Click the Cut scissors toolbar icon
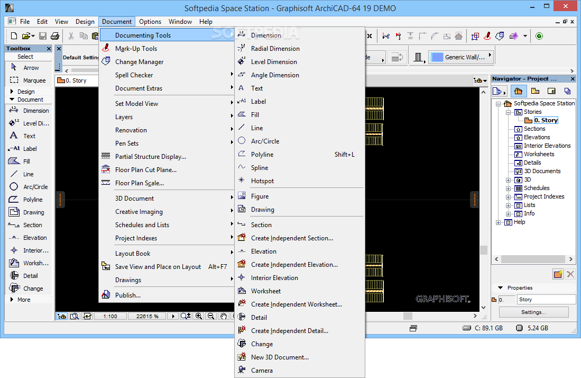581x378 pixels. (71, 36)
